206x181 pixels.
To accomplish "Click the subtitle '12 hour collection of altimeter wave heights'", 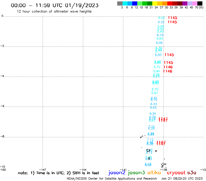I will tap(54, 11).
